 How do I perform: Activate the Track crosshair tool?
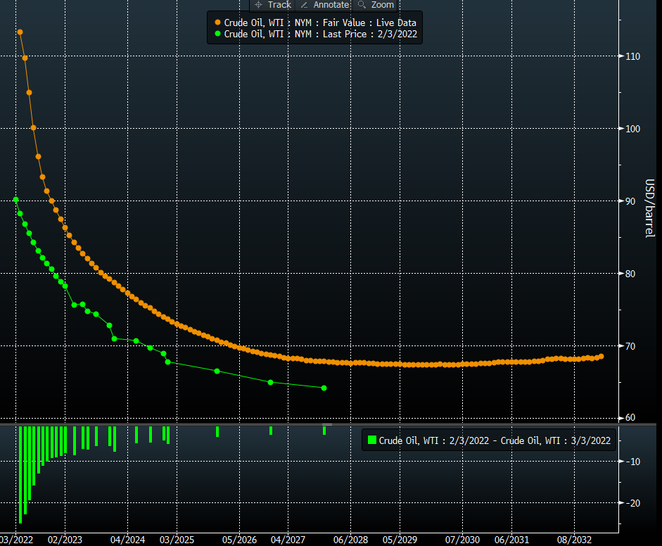(x=272, y=5)
